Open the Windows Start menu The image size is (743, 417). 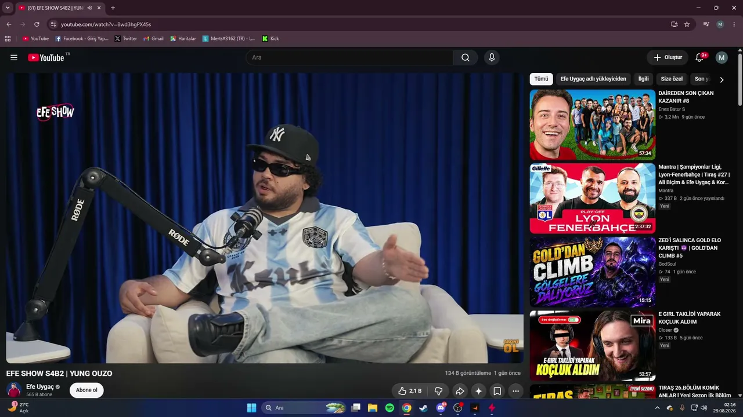[x=251, y=408]
